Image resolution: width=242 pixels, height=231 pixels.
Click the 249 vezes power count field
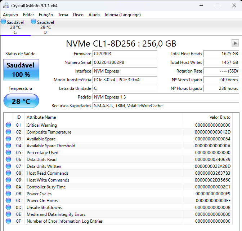(x=221, y=80)
